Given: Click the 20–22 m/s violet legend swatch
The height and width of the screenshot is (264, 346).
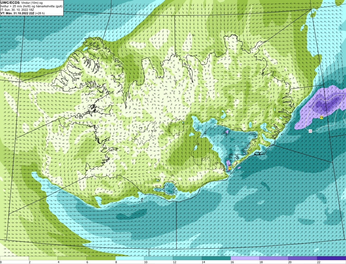Looking at the screenshot, I should click(303, 258).
